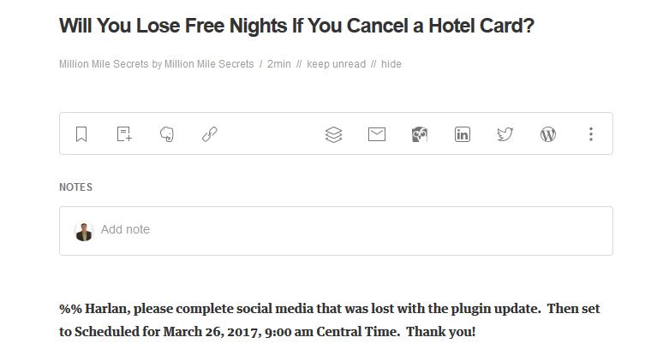The height and width of the screenshot is (361, 657).
Task: Share to Hootsuite owl icon
Action: pyautogui.click(x=420, y=134)
